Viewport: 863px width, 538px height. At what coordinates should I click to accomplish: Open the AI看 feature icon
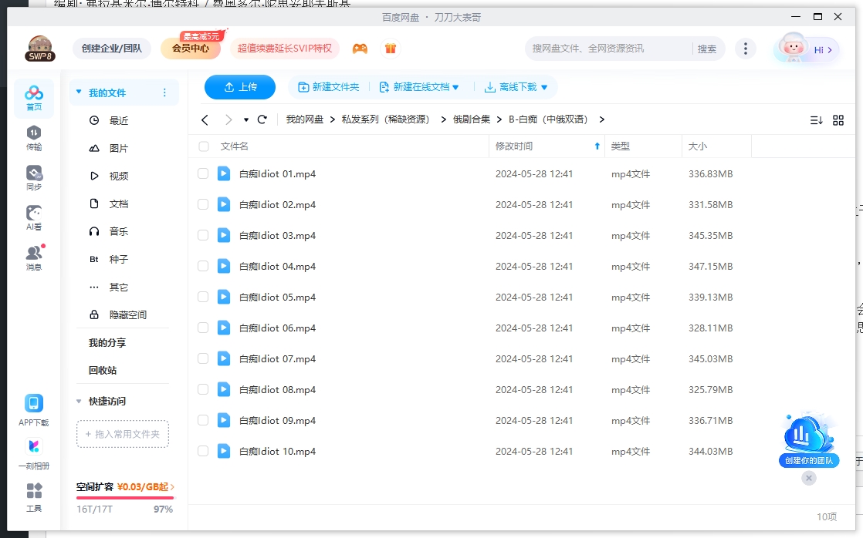click(33, 216)
